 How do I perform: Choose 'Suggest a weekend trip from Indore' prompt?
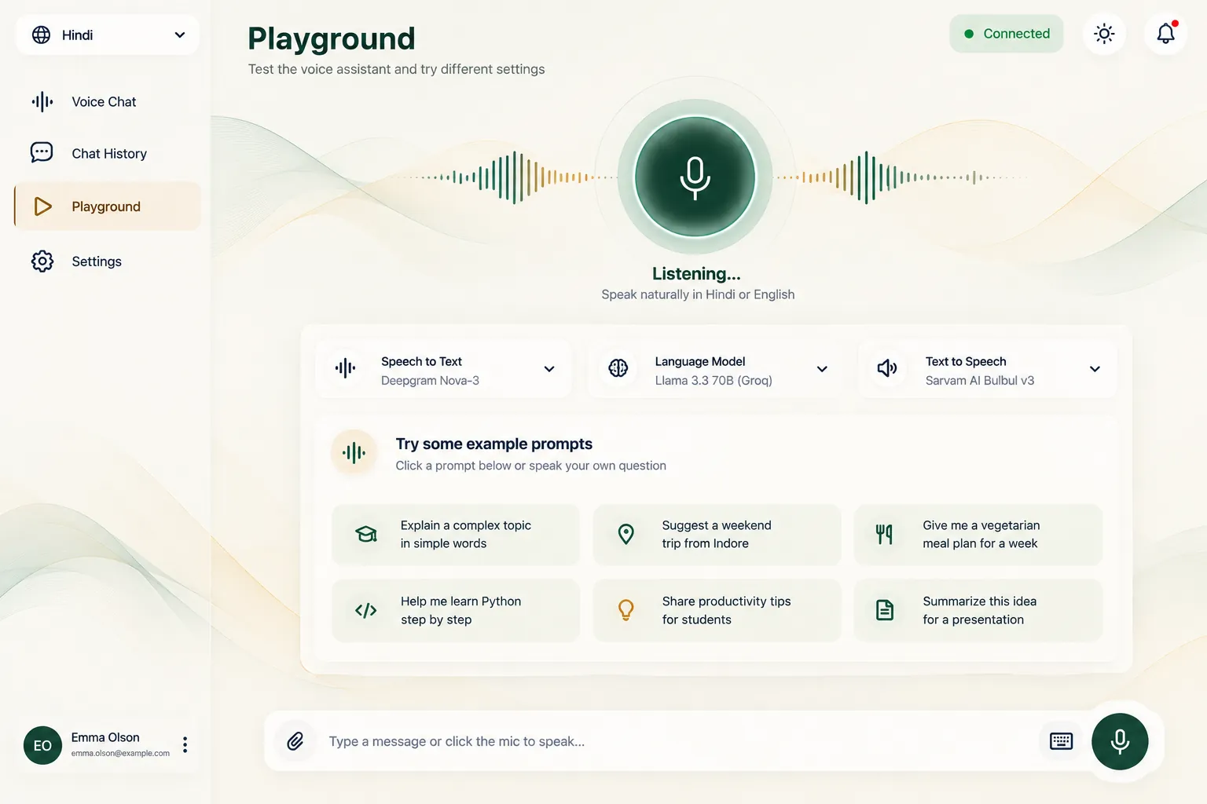pos(717,535)
